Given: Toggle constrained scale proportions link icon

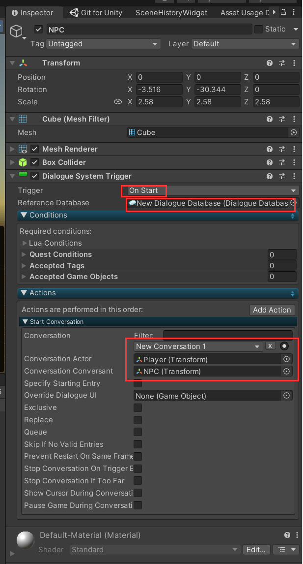Looking at the screenshot, I should click(x=118, y=102).
